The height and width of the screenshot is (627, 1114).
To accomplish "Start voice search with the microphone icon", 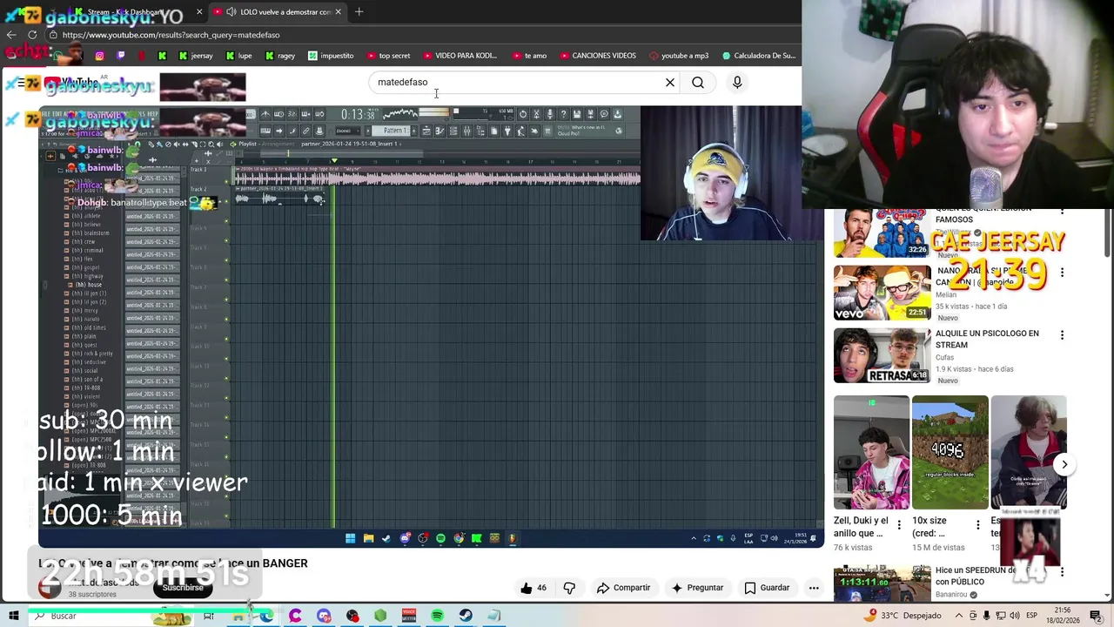I will (x=737, y=83).
